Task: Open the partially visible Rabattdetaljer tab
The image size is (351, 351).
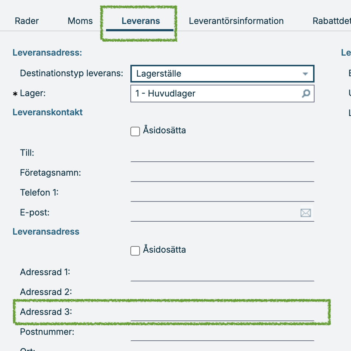Action: [x=332, y=21]
